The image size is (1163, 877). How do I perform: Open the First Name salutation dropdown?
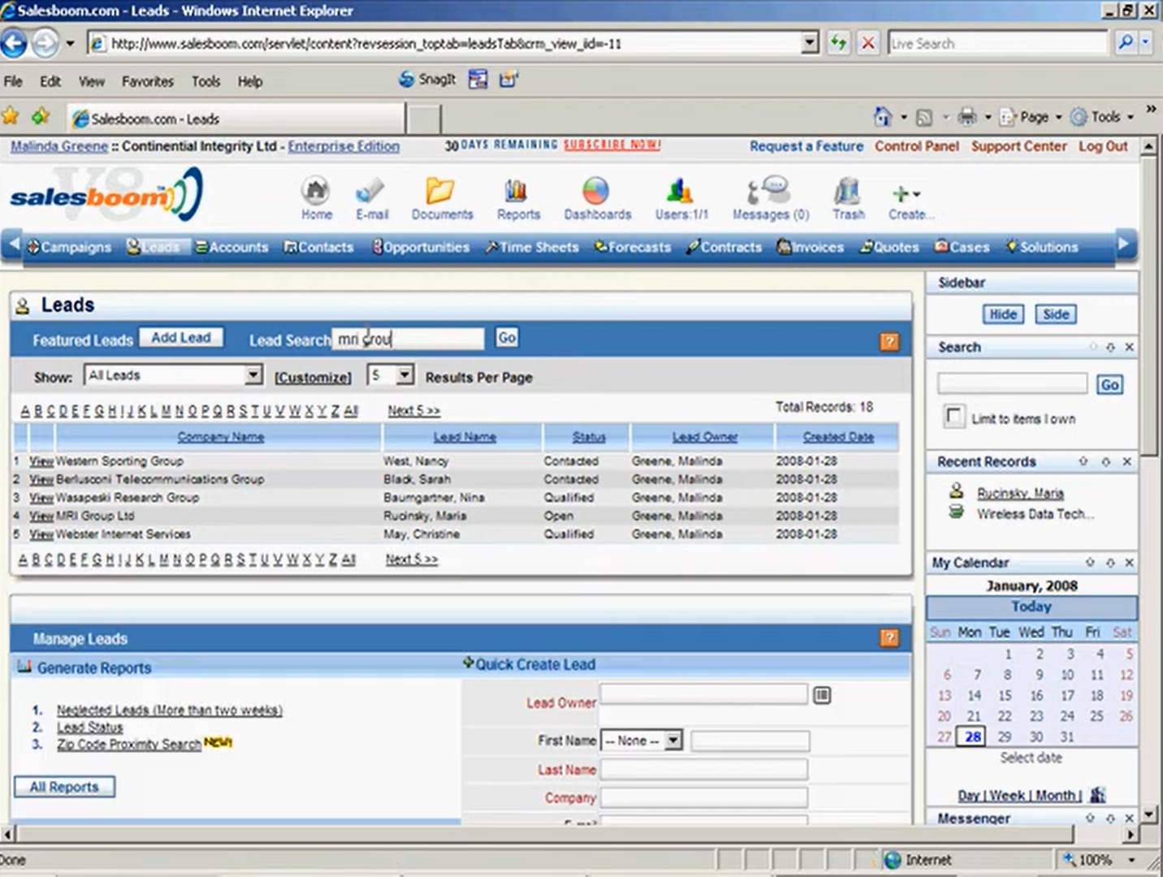[x=672, y=741]
